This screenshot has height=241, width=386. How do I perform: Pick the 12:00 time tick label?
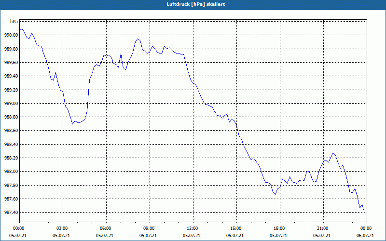click(x=193, y=228)
